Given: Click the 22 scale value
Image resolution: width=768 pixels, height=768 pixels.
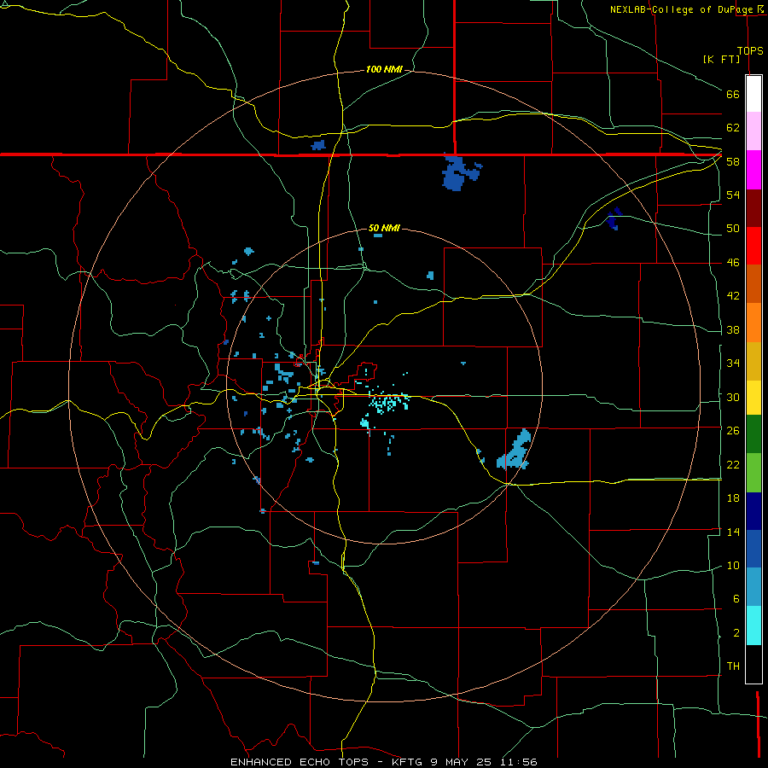Looking at the screenshot, I should (733, 464).
